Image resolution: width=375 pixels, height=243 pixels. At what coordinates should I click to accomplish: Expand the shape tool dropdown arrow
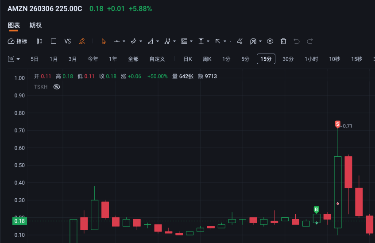pos(158,41)
